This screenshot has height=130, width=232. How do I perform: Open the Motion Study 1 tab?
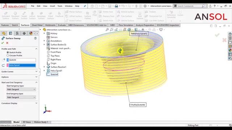(x=41, y=122)
